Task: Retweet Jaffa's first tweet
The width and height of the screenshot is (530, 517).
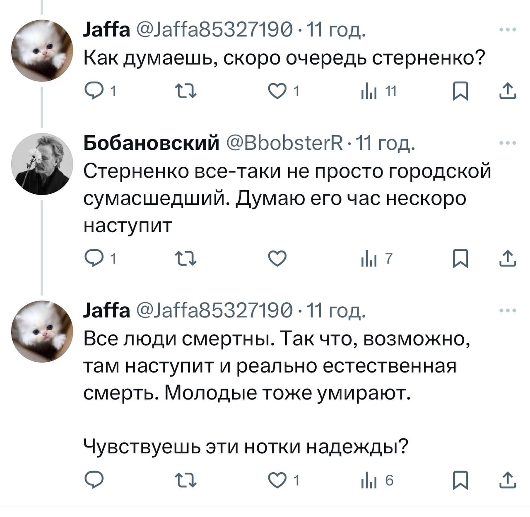Action: 185,91
